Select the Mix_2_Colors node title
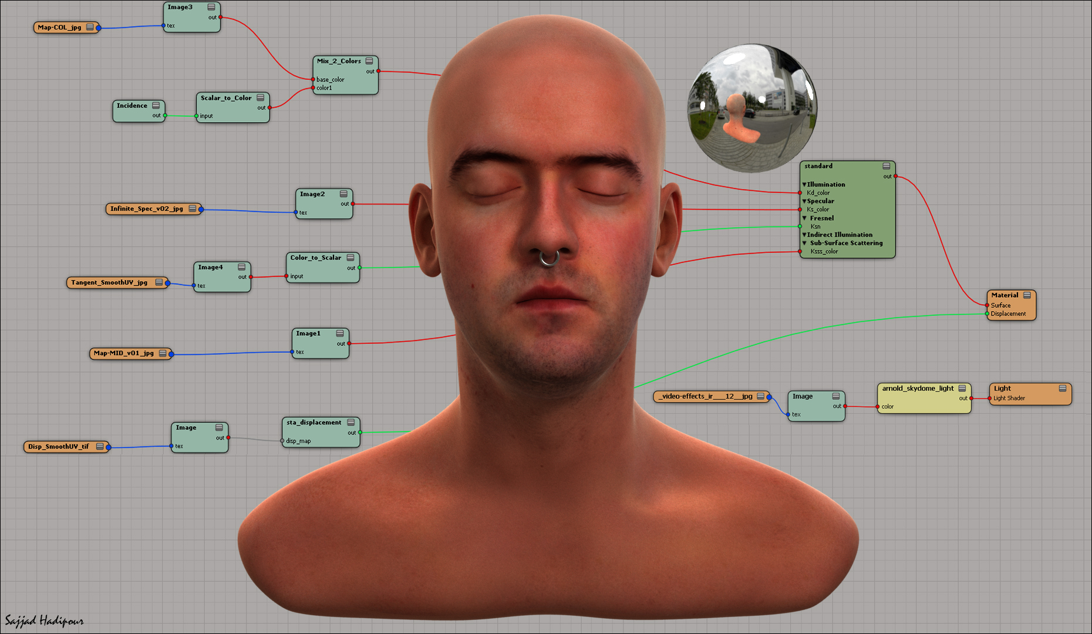The width and height of the screenshot is (1092, 634). pos(339,61)
